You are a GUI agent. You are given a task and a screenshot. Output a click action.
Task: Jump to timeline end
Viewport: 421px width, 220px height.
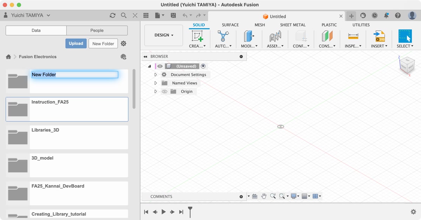coord(181,212)
